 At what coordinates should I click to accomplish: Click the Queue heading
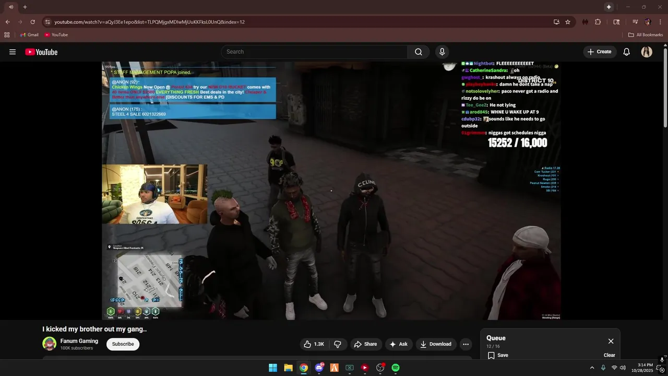pos(496,338)
